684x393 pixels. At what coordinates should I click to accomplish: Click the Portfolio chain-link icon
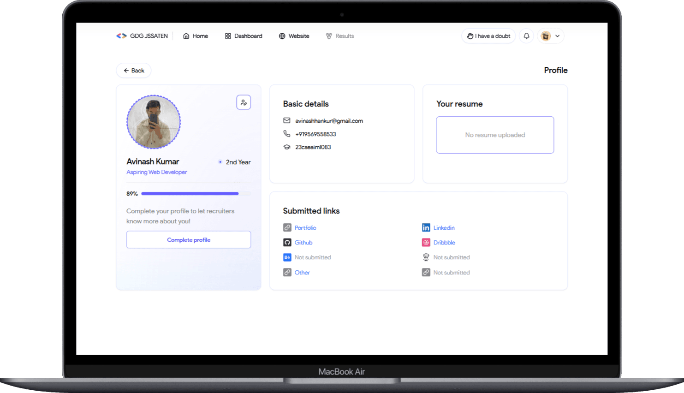[x=288, y=227]
